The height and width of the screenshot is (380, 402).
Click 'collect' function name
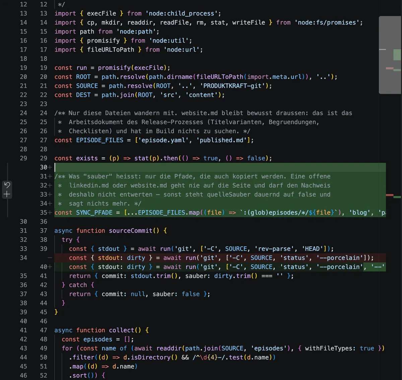[122, 330]
